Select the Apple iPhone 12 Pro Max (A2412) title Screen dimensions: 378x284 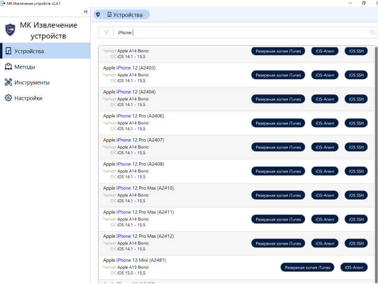(138, 236)
